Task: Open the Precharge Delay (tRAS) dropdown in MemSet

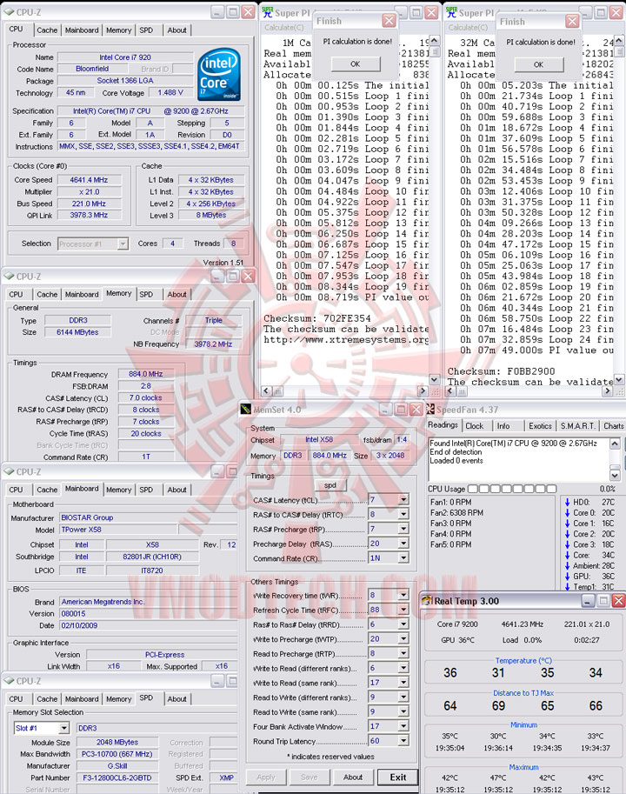Action: [403, 544]
